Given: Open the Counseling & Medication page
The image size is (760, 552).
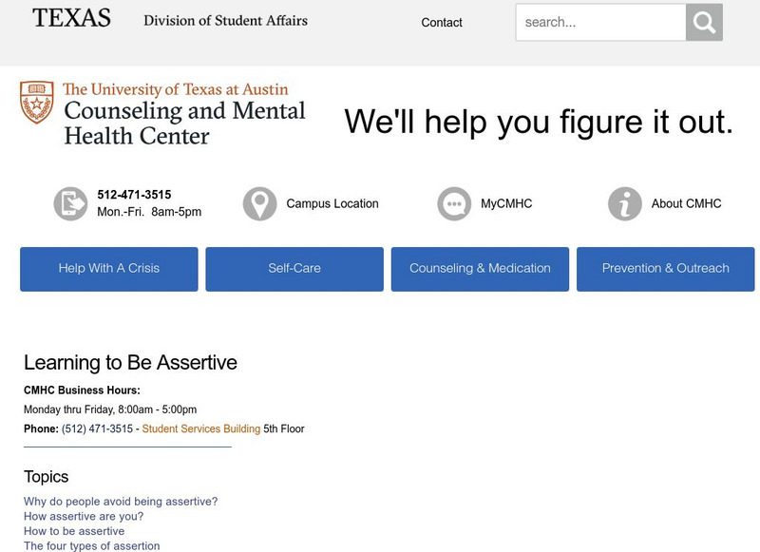Looking at the screenshot, I should (479, 269).
